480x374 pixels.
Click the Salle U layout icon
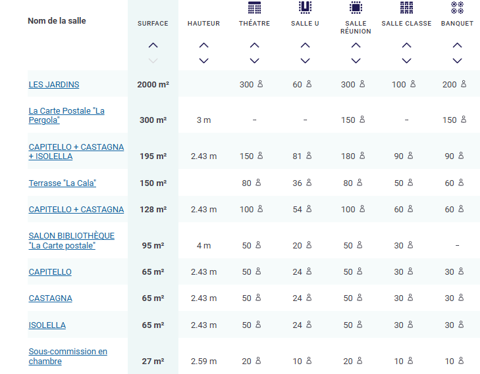305,8
